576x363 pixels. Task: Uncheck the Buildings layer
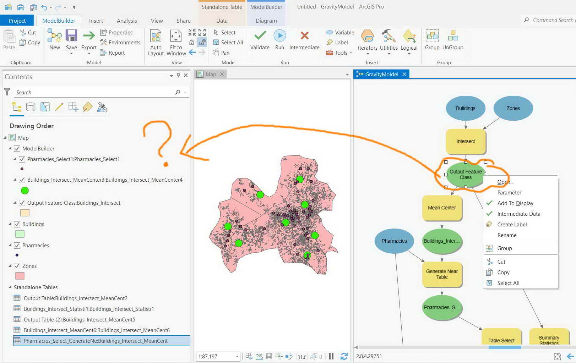(x=17, y=224)
